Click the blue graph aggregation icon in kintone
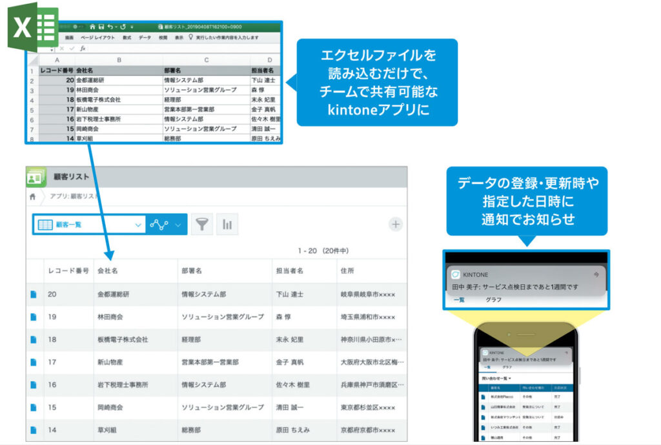The width and height of the screenshot is (661, 445). coord(158,224)
